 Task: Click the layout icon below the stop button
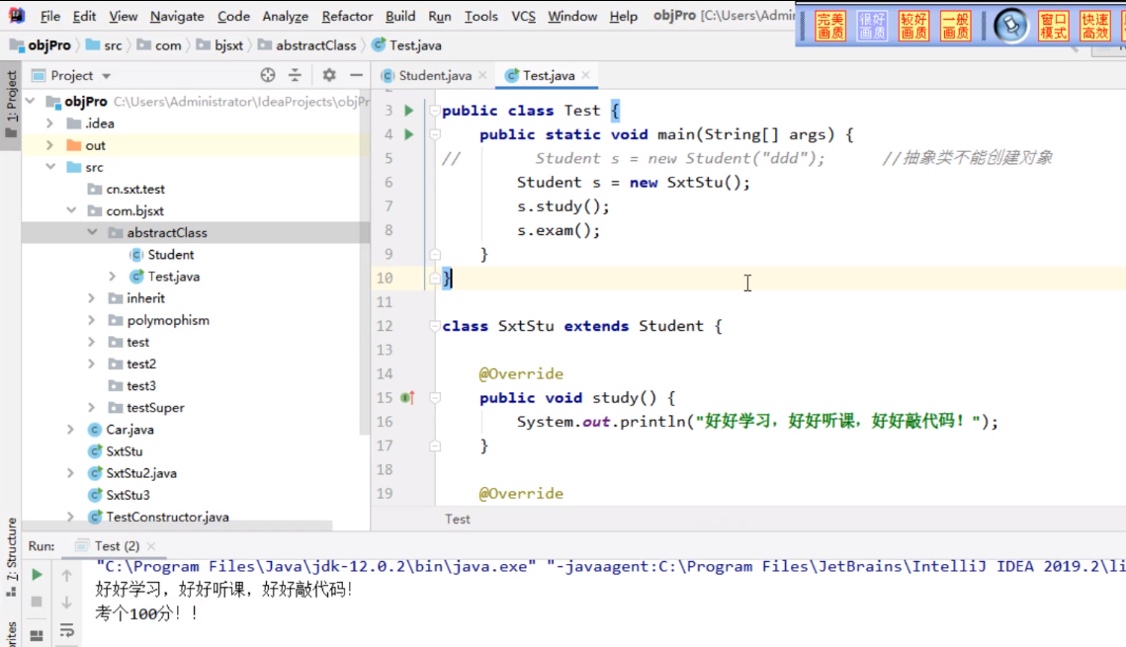pos(37,635)
